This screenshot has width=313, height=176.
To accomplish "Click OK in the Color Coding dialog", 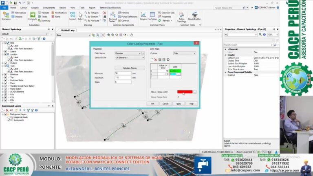I will tap(152, 104).
